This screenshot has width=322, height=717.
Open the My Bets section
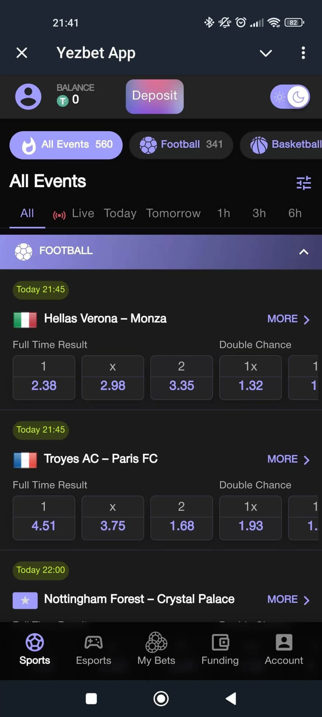[x=156, y=650]
